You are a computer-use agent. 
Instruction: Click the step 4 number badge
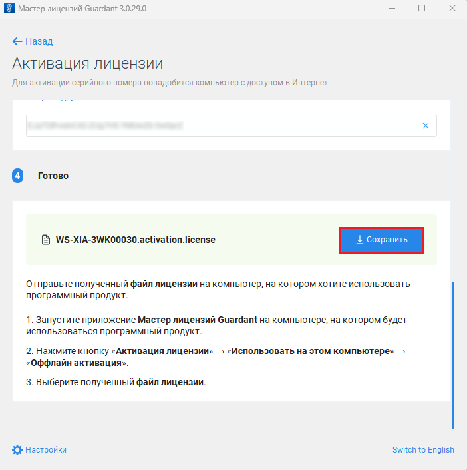point(18,176)
